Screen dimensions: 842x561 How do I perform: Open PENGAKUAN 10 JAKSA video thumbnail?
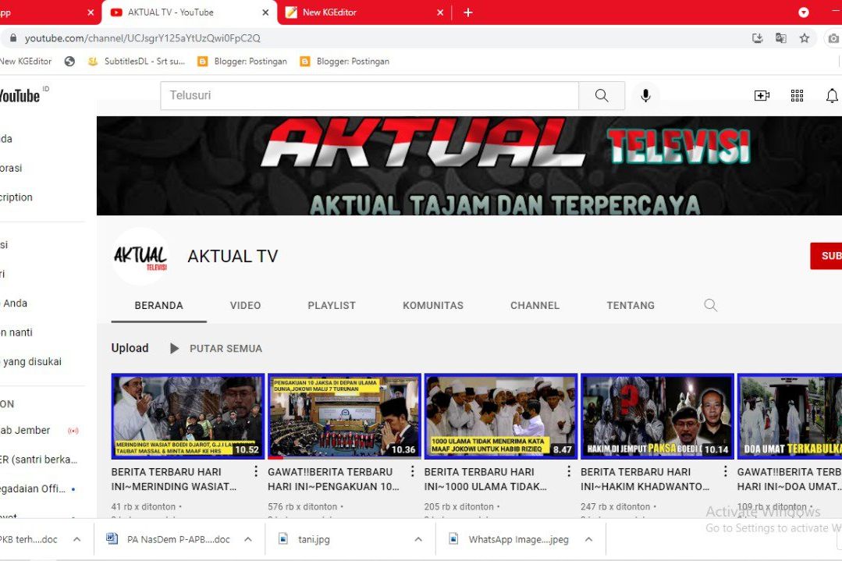tap(344, 417)
